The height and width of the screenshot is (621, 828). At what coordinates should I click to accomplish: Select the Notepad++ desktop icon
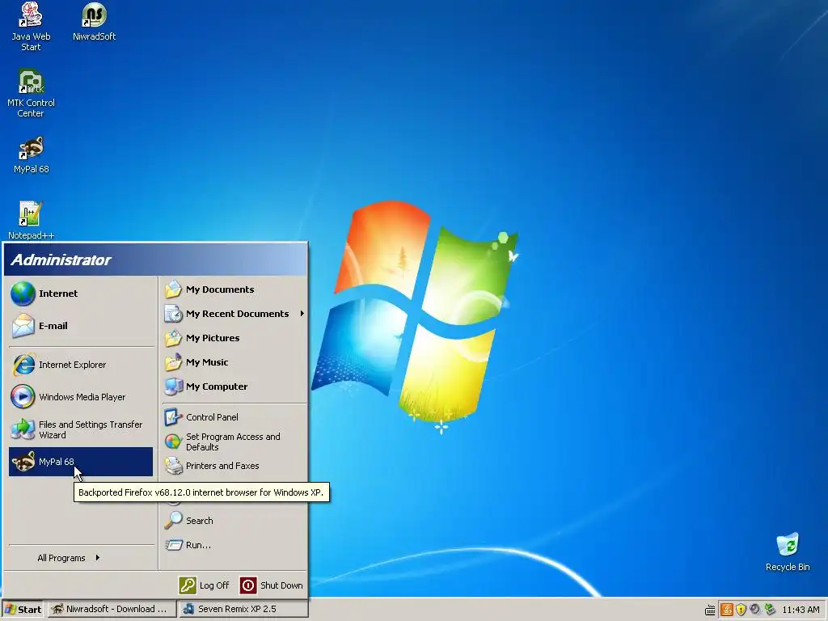pyautogui.click(x=31, y=221)
